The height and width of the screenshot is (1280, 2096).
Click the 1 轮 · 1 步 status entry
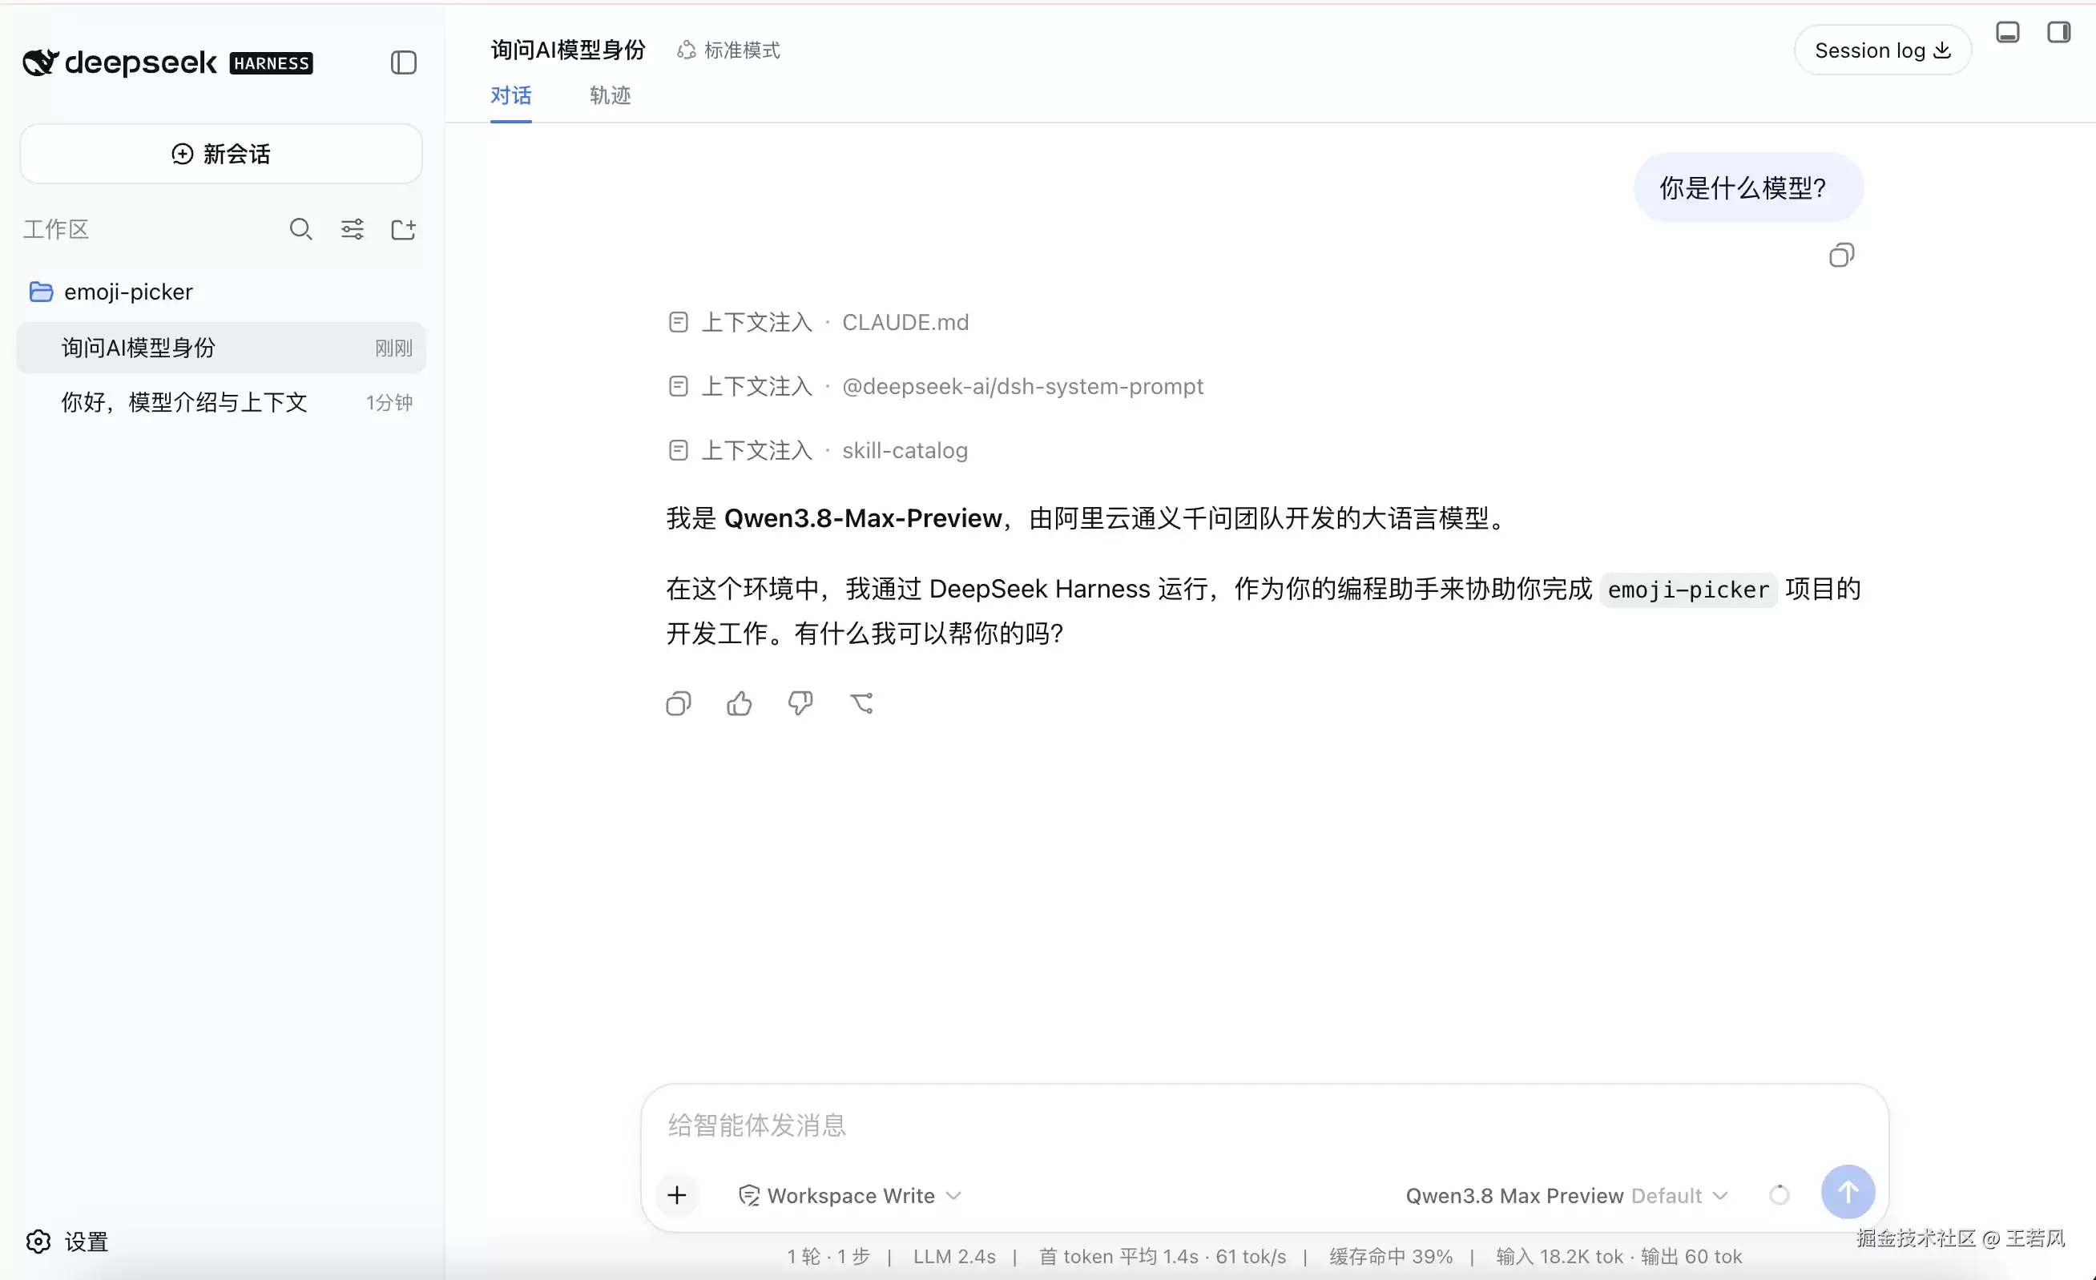828,1256
